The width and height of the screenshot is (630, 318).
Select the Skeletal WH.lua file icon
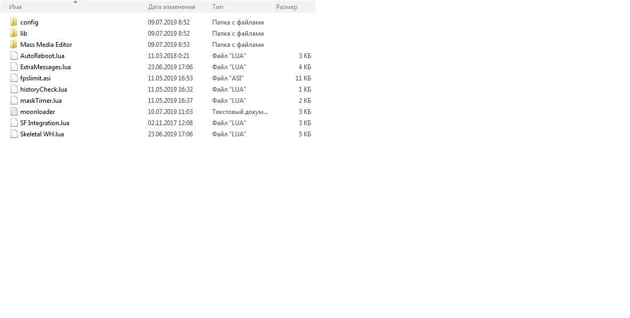tap(14, 134)
